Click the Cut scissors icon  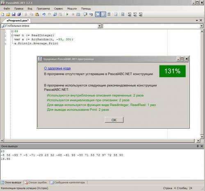(26, 14)
